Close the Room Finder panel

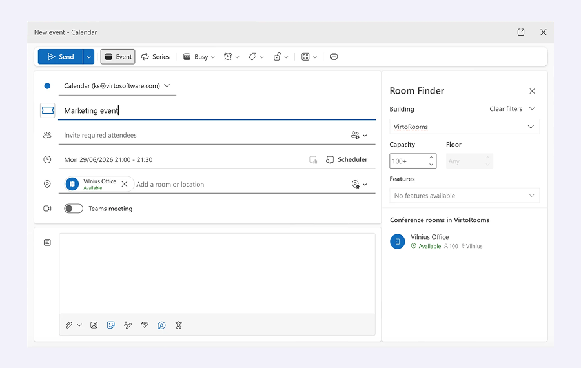pos(532,91)
